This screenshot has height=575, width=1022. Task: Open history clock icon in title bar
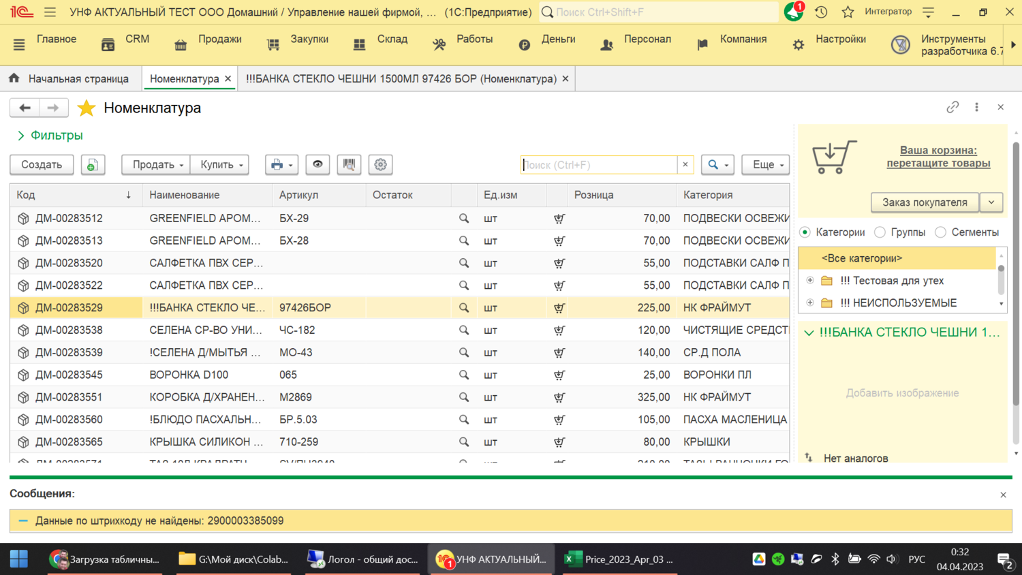[x=821, y=12]
